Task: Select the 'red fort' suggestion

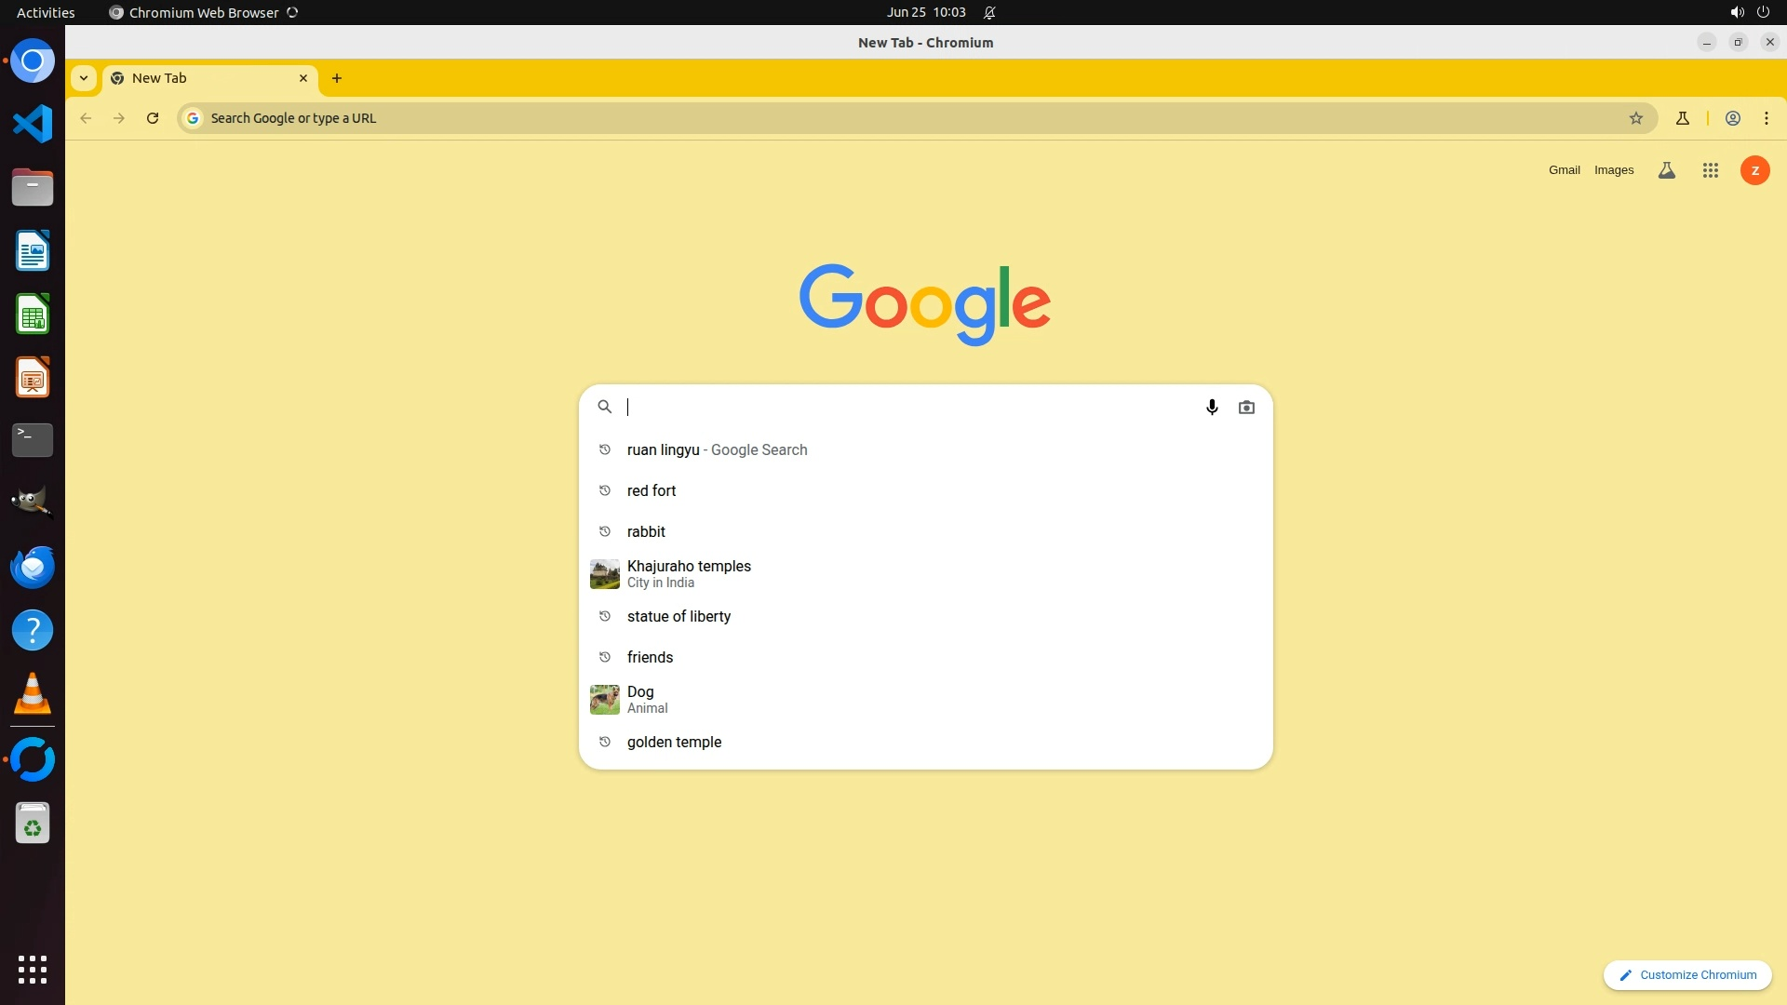Action: [652, 490]
